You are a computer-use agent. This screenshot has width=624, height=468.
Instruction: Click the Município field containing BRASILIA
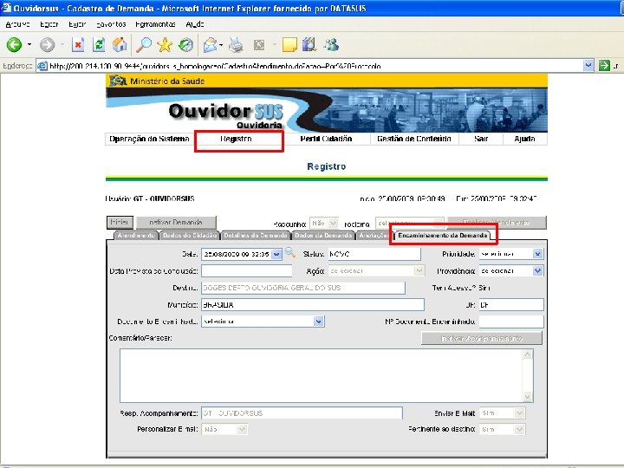[x=313, y=305]
